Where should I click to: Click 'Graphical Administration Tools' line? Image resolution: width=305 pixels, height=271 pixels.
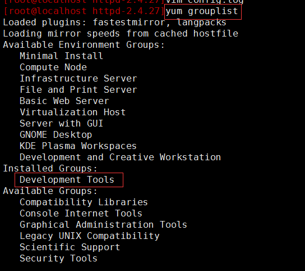point(103,224)
